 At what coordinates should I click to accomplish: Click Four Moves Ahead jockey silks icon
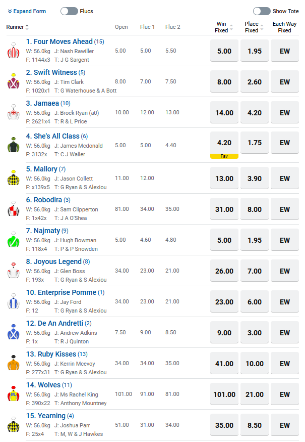[13, 51]
